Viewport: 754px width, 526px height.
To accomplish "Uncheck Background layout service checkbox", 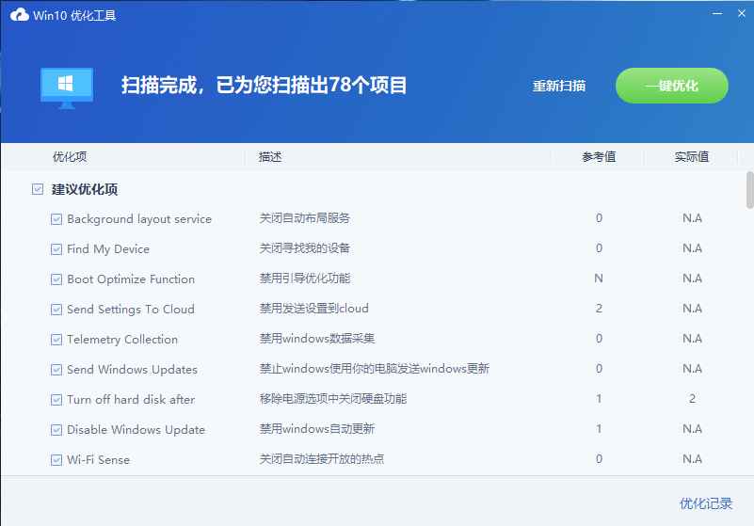I will (x=56, y=219).
